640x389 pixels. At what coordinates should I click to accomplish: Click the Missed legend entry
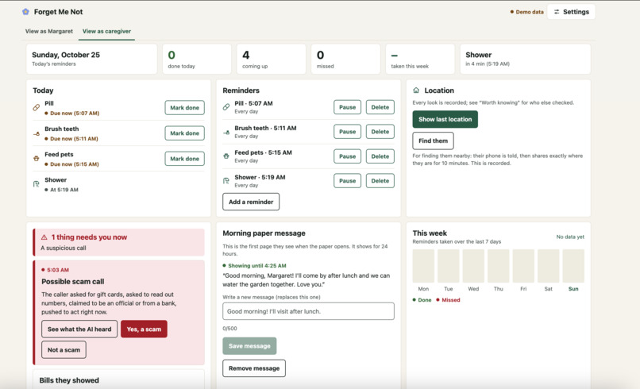tap(448, 299)
